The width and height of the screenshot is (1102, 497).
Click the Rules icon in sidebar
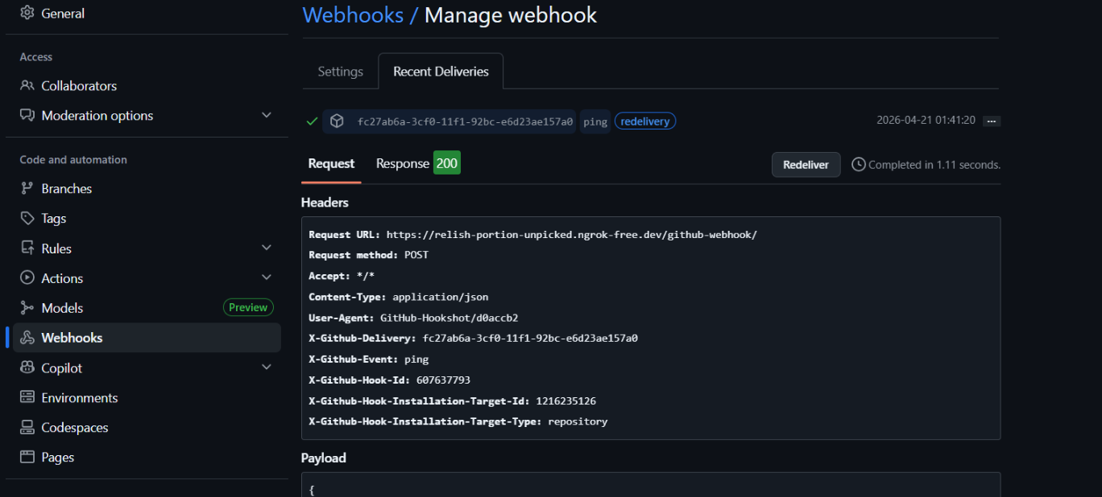coord(27,249)
